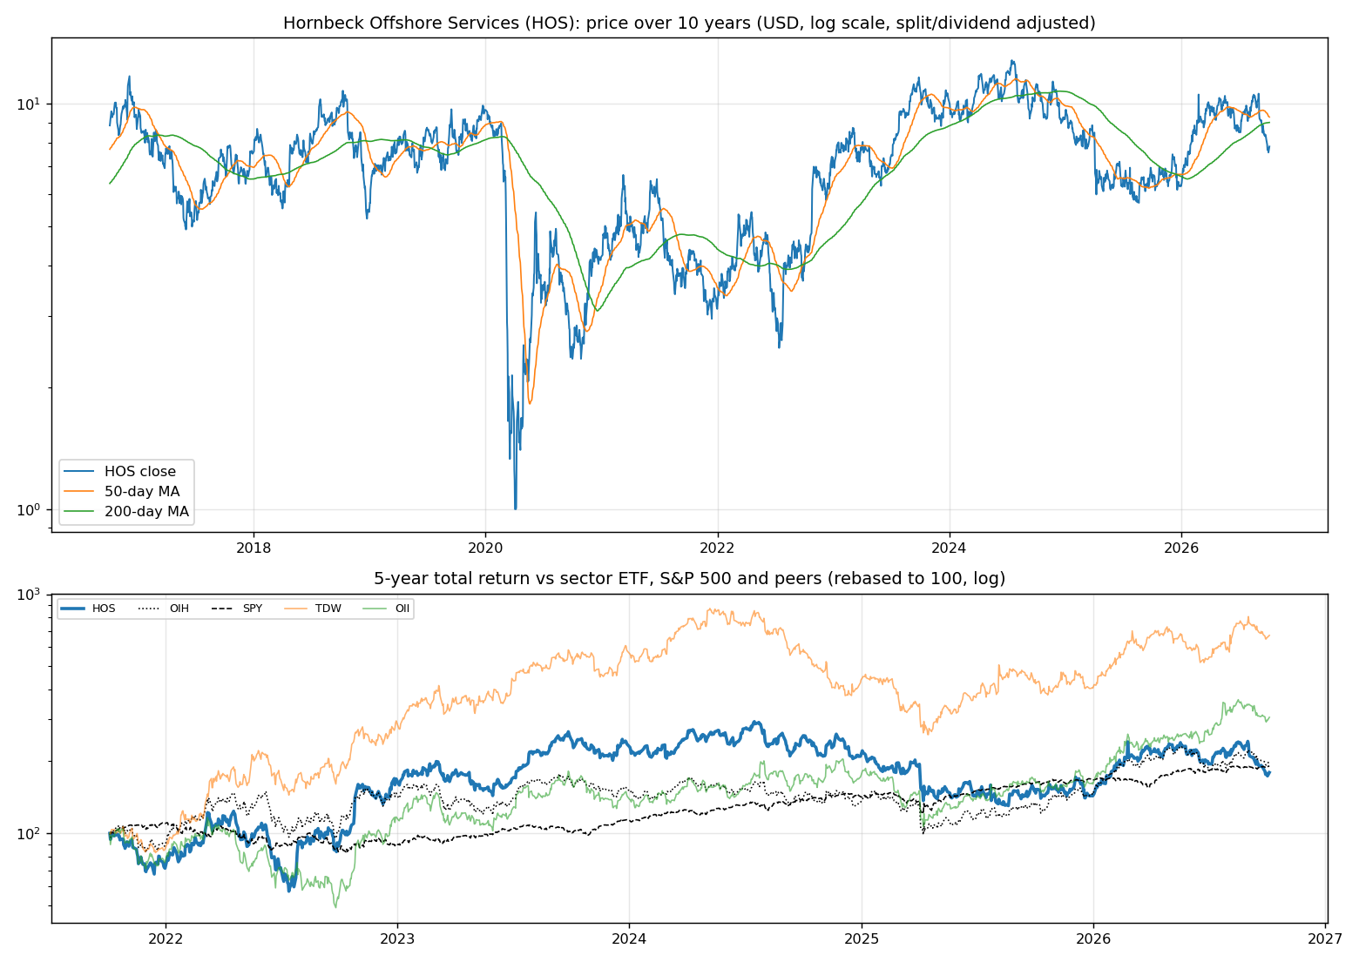Click the 2022 x-axis label on the top chart

pos(718,548)
